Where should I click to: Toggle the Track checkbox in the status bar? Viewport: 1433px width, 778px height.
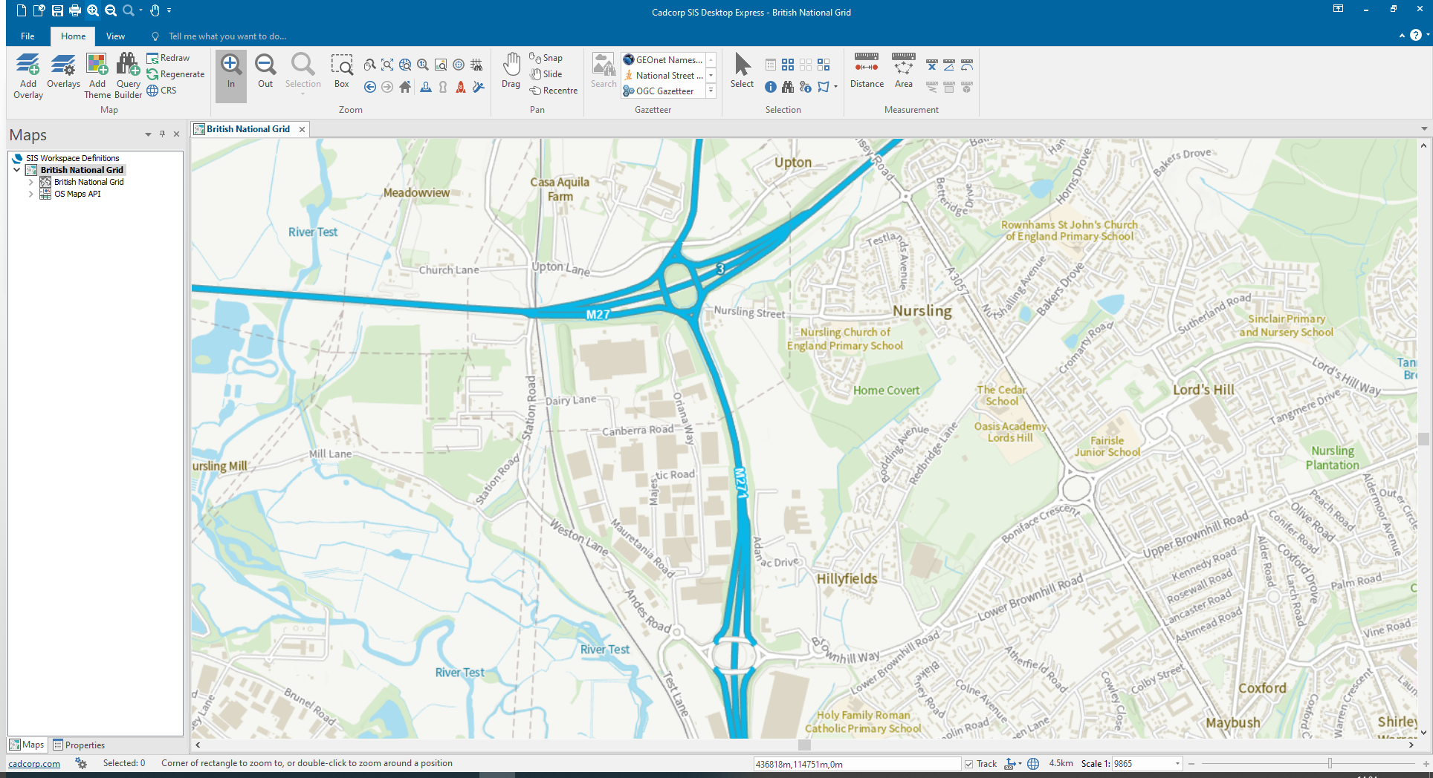[968, 763]
